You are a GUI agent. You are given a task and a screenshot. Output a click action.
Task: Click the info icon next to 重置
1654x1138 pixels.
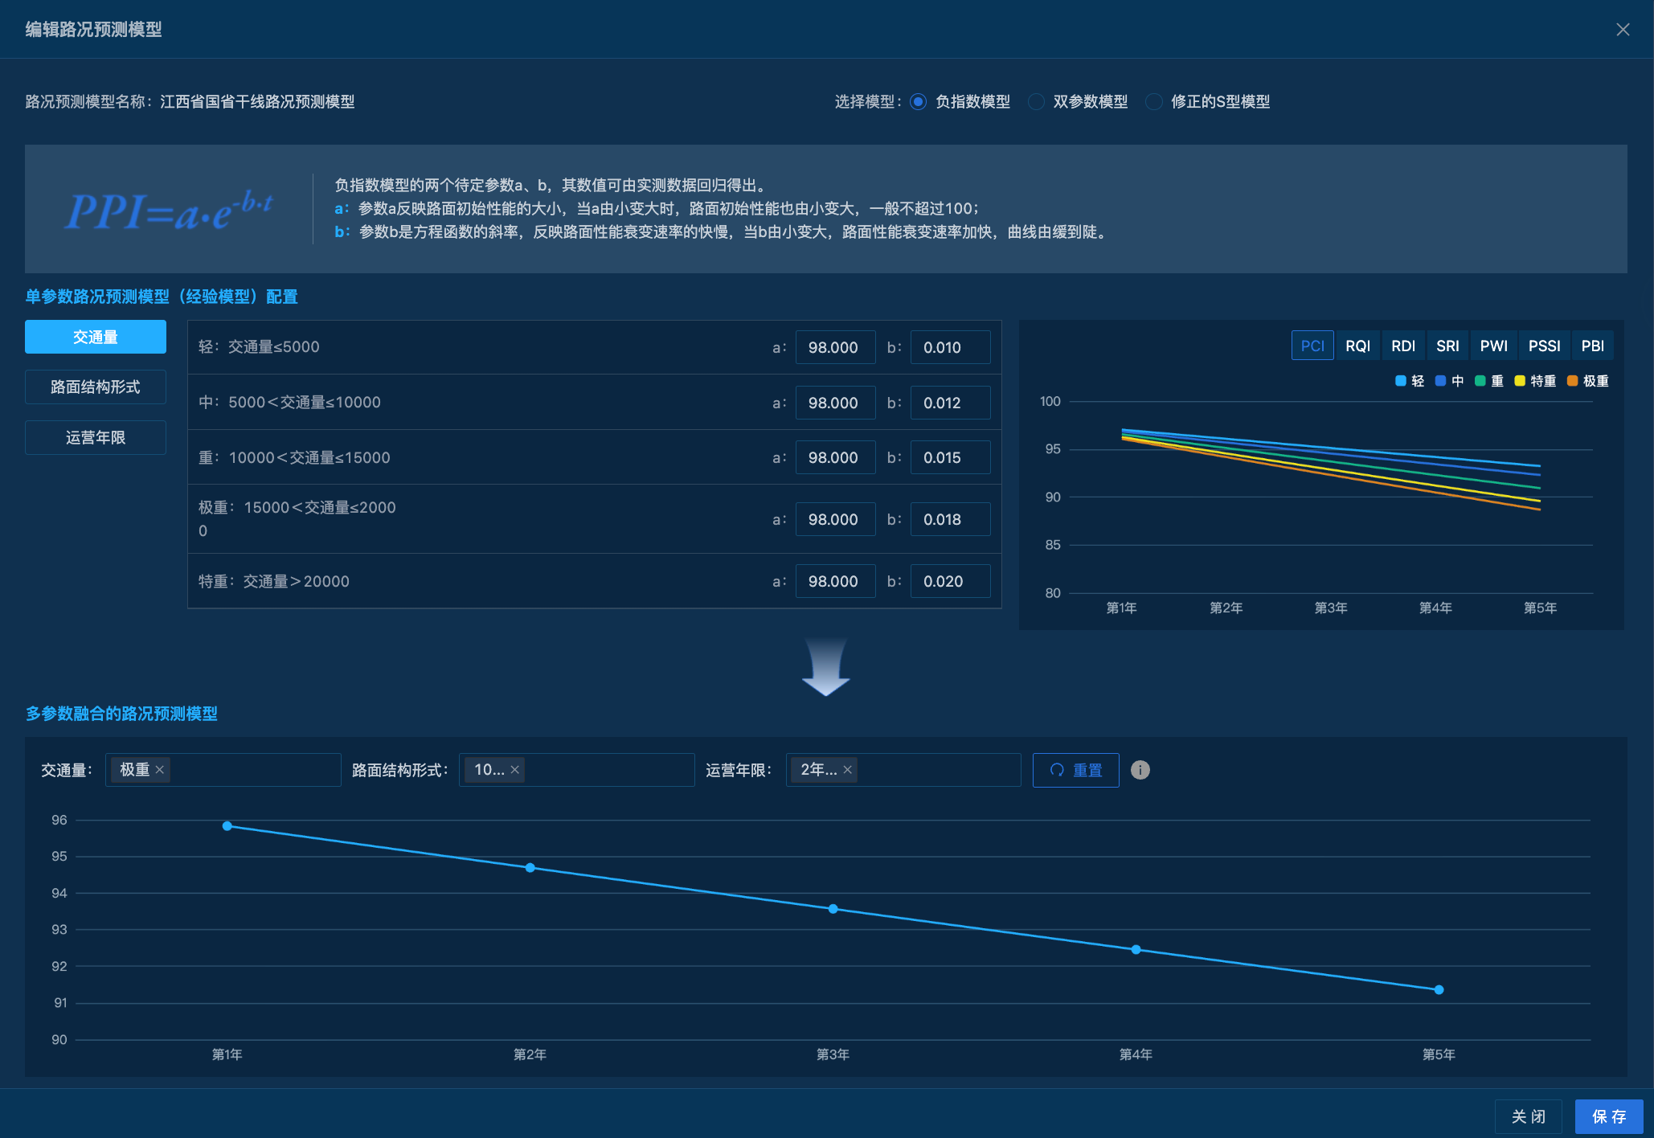(1140, 770)
